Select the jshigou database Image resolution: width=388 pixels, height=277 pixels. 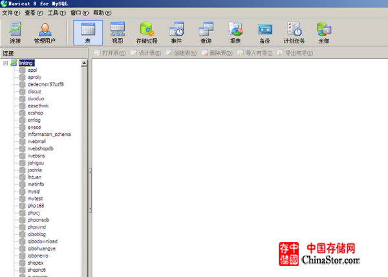click(36, 163)
